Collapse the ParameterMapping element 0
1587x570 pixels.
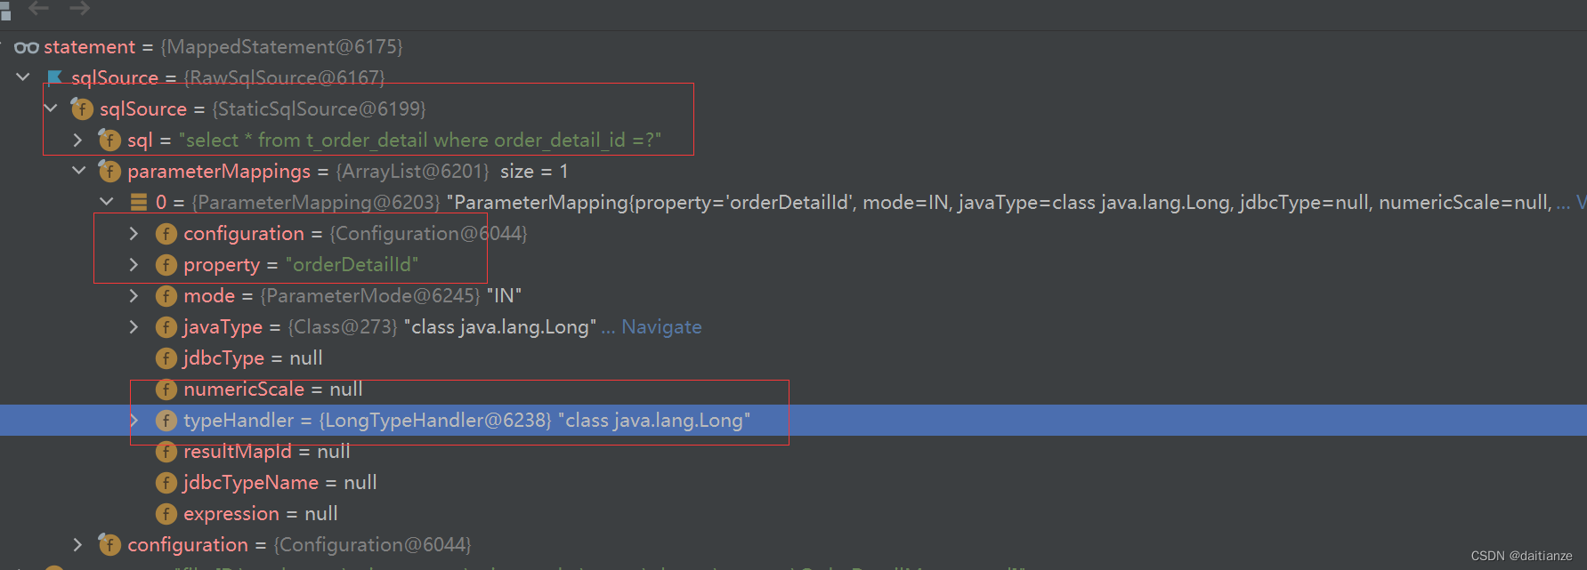click(107, 202)
